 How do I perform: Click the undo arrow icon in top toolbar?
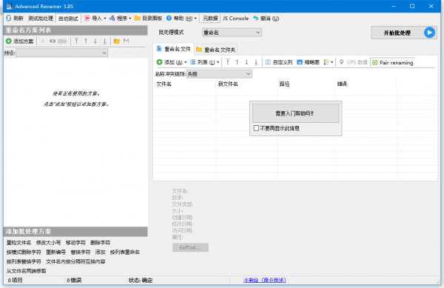coord(256,18)
